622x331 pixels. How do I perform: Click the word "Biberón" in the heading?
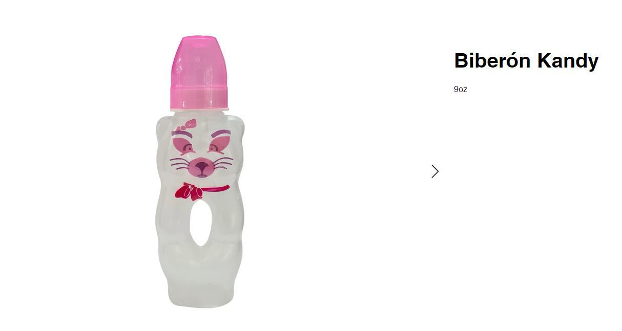tap(492, 61)
